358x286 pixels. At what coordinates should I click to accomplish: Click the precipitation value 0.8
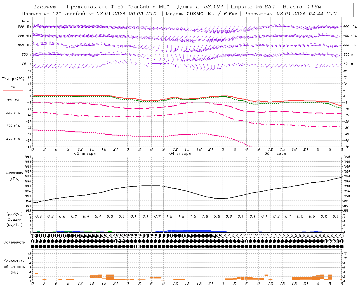coord(217,216)
